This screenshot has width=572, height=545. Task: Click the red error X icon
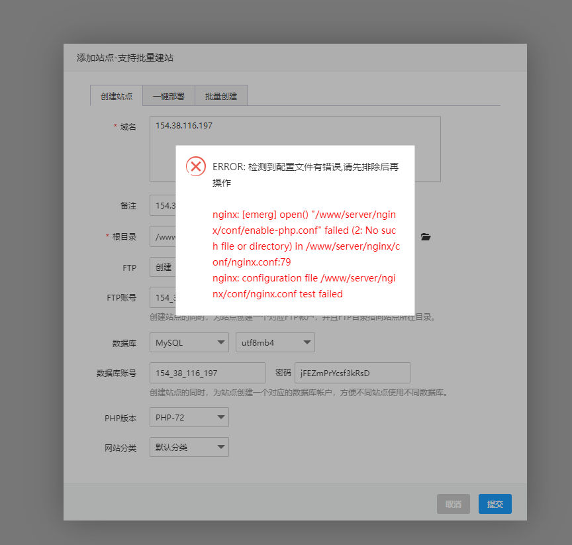[x=195, y=166]
